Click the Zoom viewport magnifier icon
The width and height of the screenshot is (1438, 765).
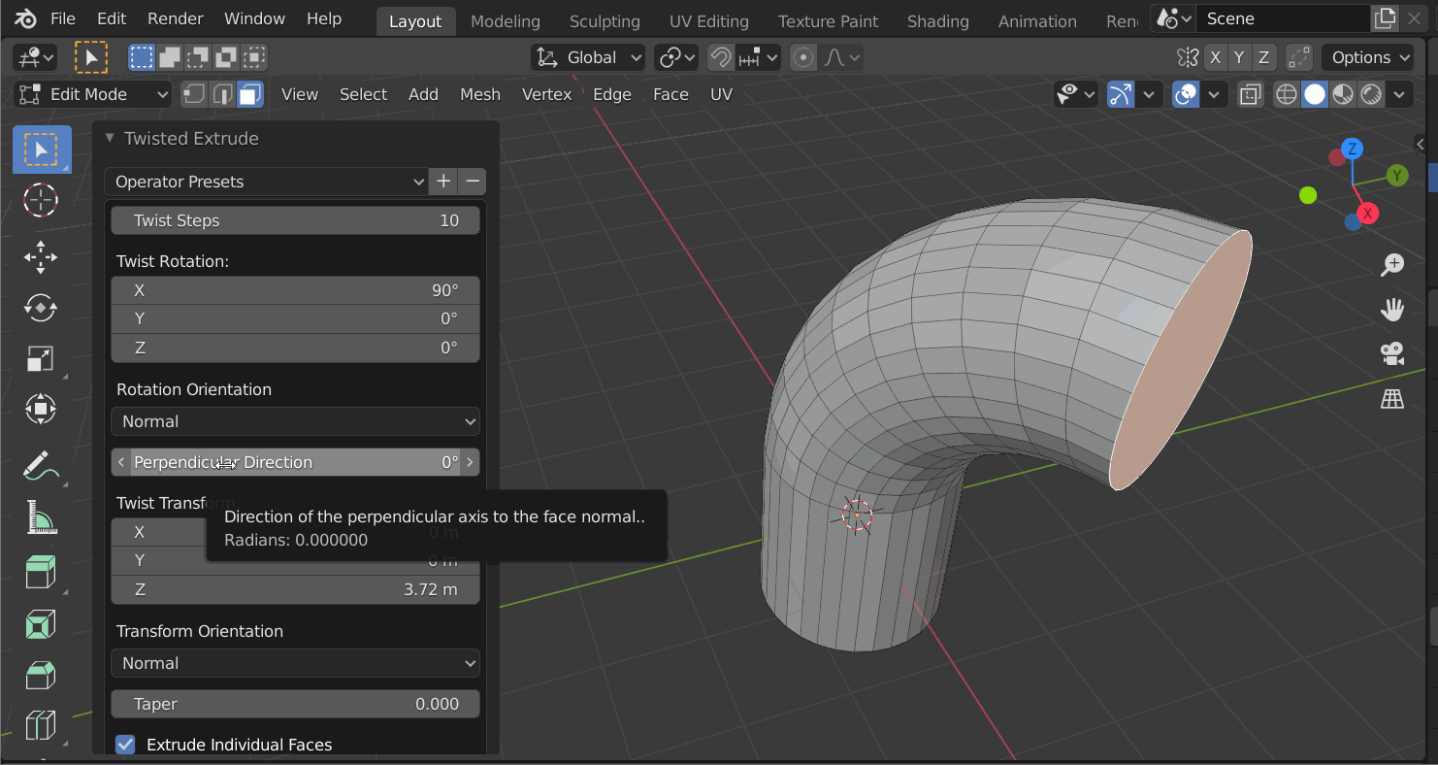pos(1392,264)
